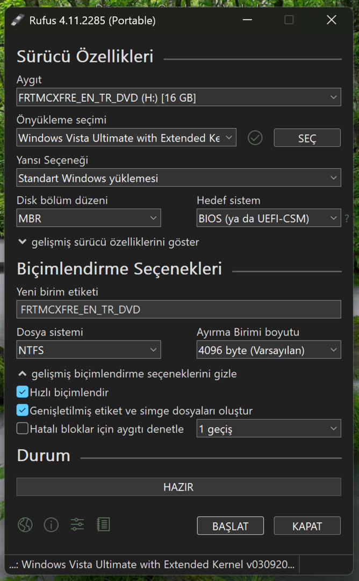Toggle Genişletilmiş etiket ve simge dosyaları checkbox
The height and width of the screenshot is (581, 359).
click(x=23, y=410)
